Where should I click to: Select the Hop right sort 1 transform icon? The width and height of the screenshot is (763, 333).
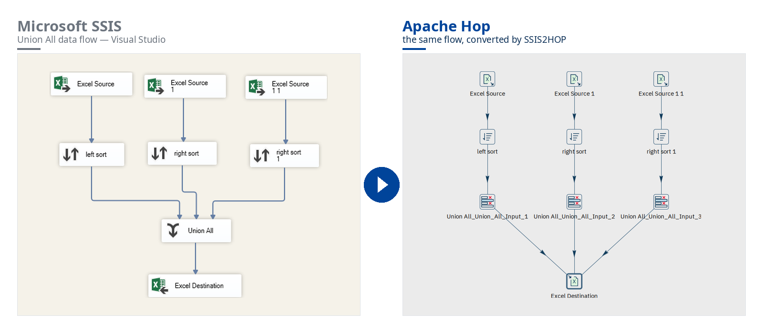click(661, 137)
